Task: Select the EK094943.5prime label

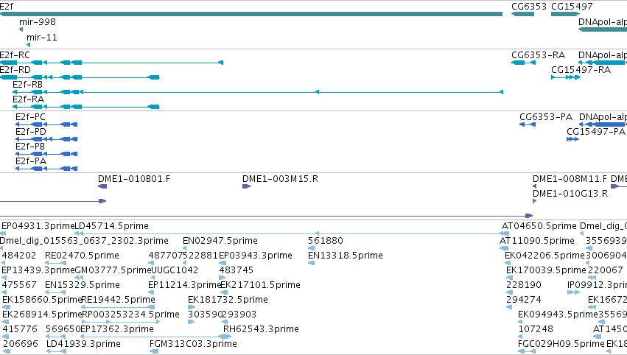Action: point(558,315)
